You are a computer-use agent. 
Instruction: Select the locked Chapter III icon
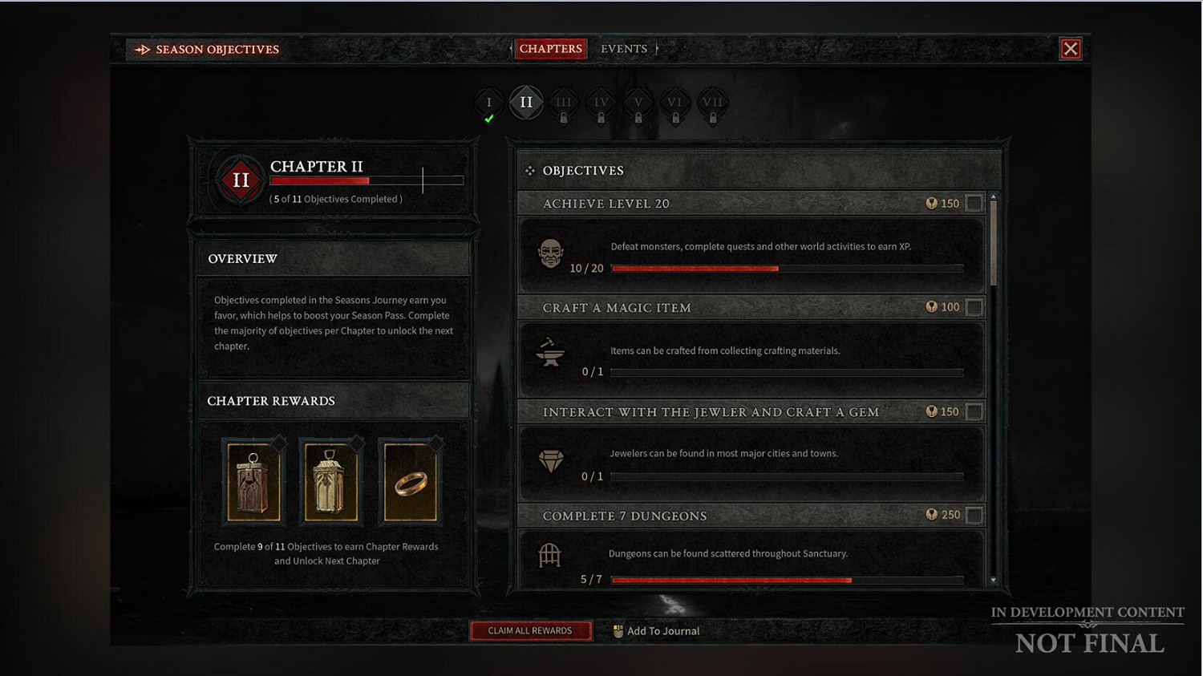564,103
